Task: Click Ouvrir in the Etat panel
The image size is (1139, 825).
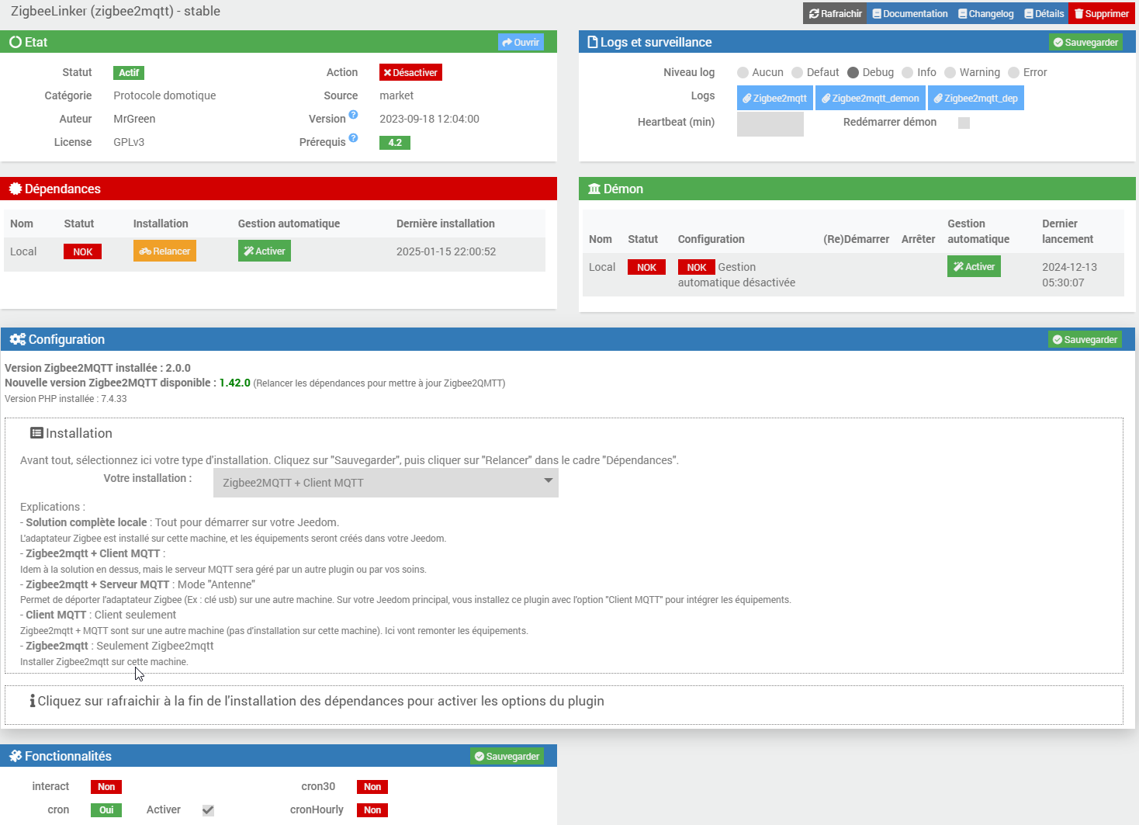Action: 521,42
